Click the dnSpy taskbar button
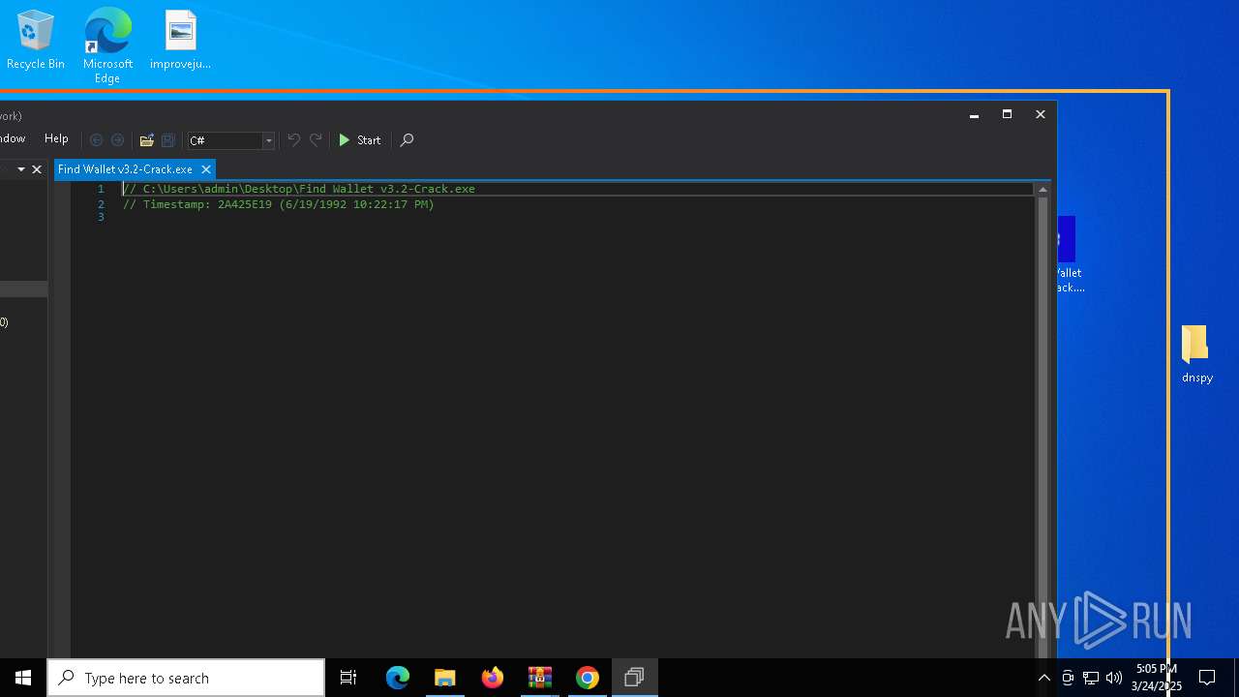The height and width of the screenshot is (697, 1239). 635,678
